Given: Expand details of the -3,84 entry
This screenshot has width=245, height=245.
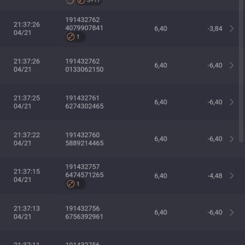Looking at the screenshot, I should coord(232,29).
